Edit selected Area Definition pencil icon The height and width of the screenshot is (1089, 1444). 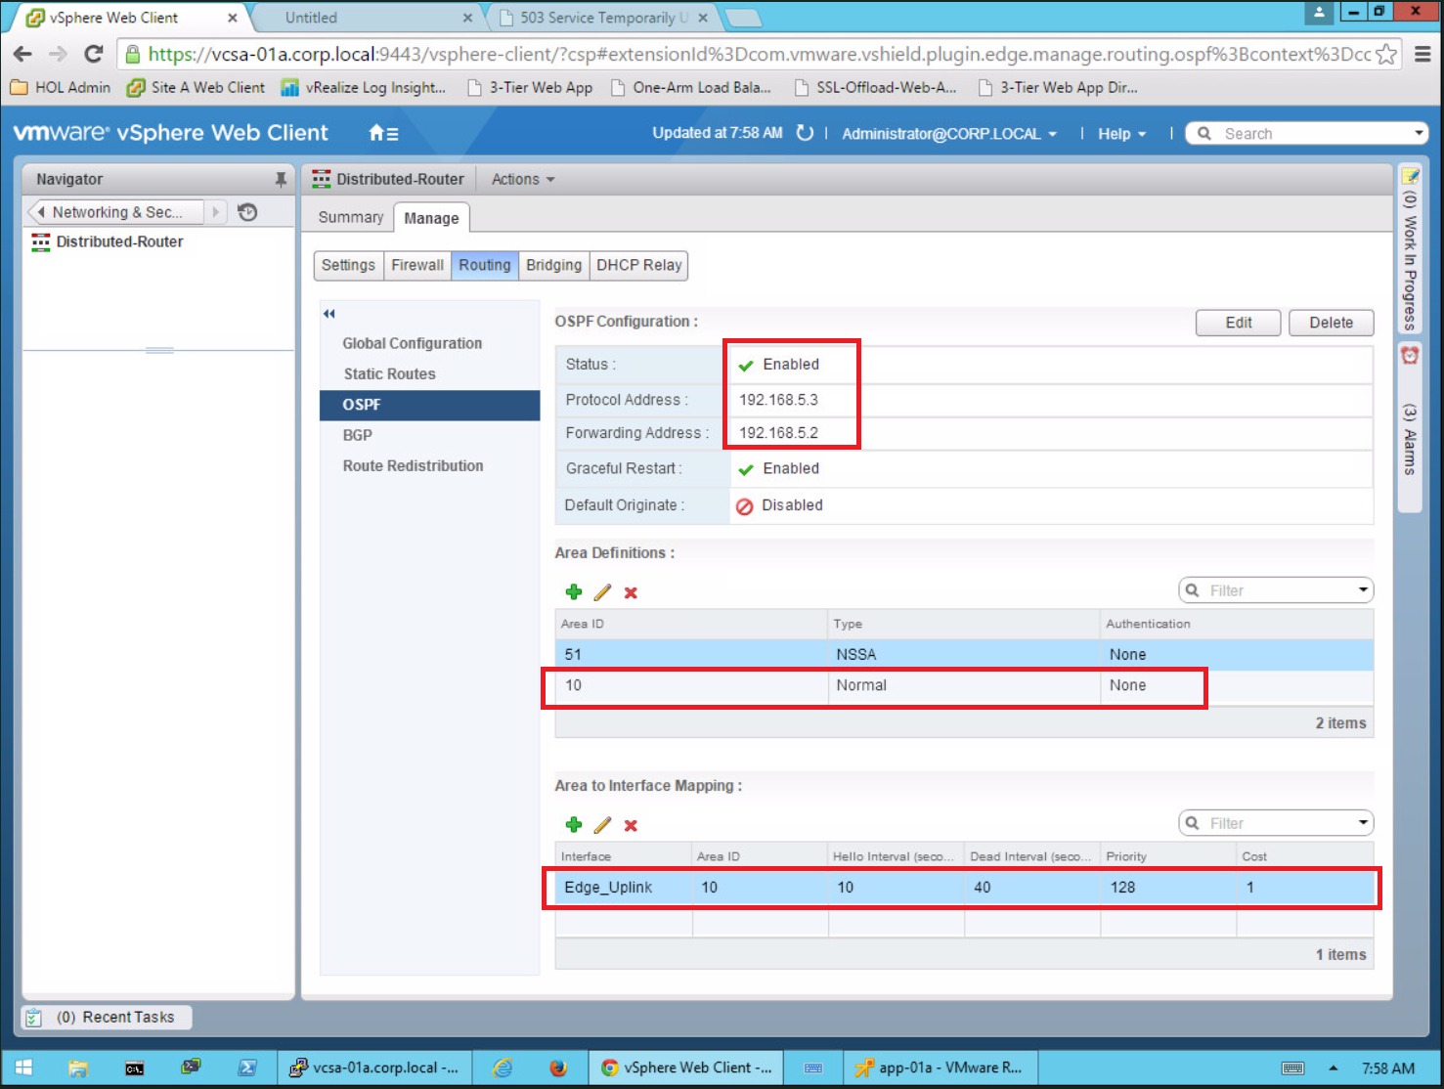[x=602, y=592]
